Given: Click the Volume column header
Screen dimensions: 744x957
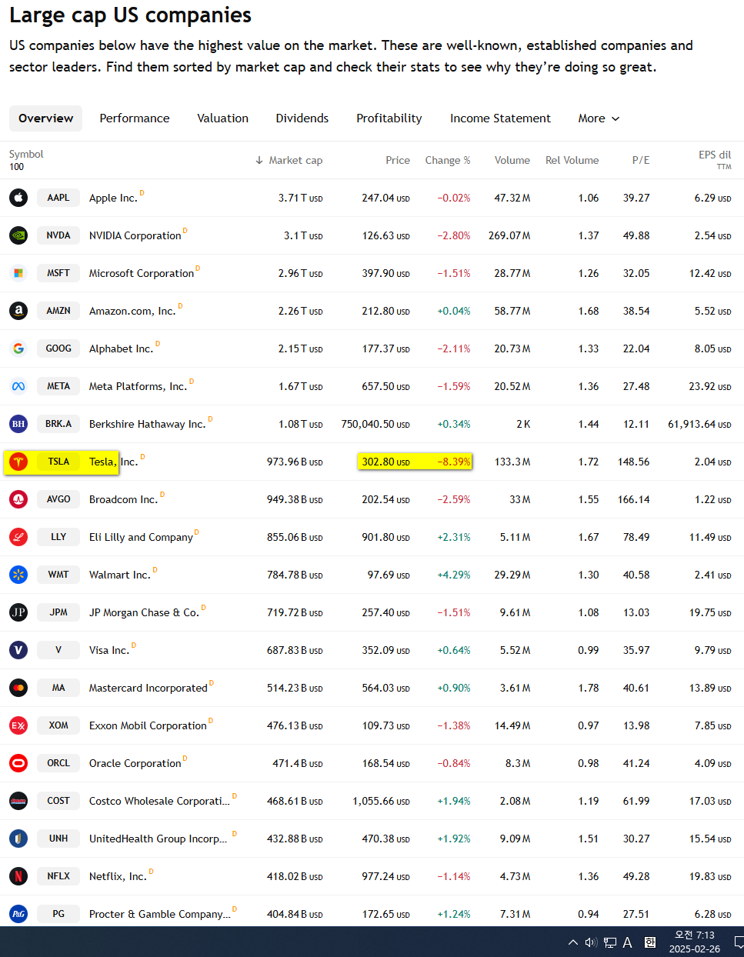Looking at the screenshot, I should (512, 160).
